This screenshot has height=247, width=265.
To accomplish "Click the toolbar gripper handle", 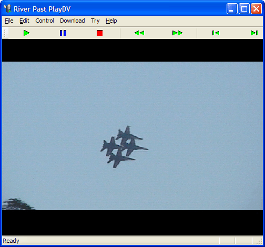I will pyautogui.click(x=5, y=33).
